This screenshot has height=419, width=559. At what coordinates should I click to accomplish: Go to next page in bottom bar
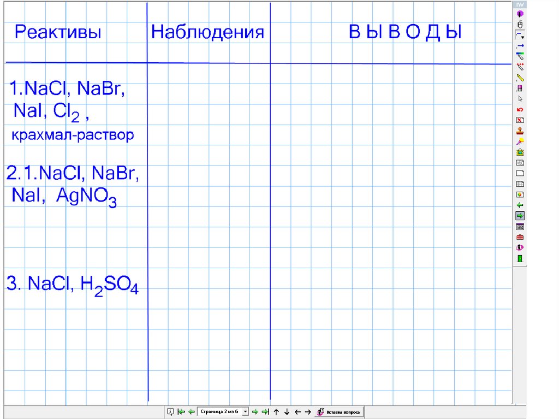[x=255, y=412]
